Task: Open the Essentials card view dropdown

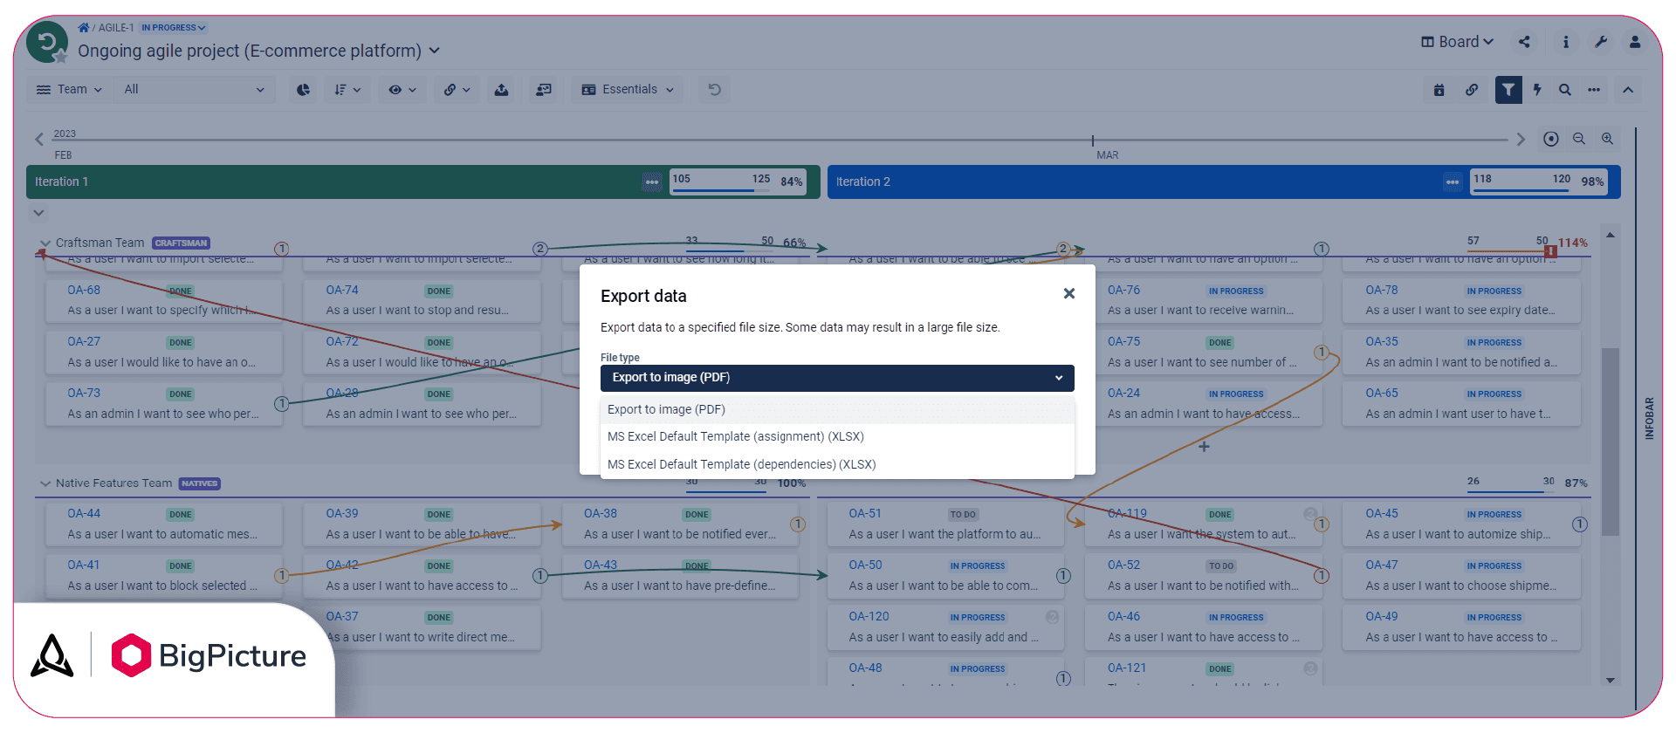Action: [x=628, y=89]
